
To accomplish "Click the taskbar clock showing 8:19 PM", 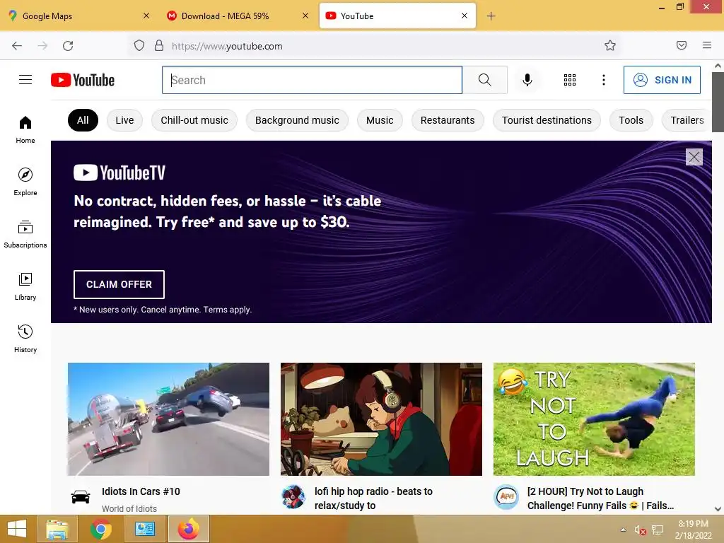I will (x=693, y=530).
